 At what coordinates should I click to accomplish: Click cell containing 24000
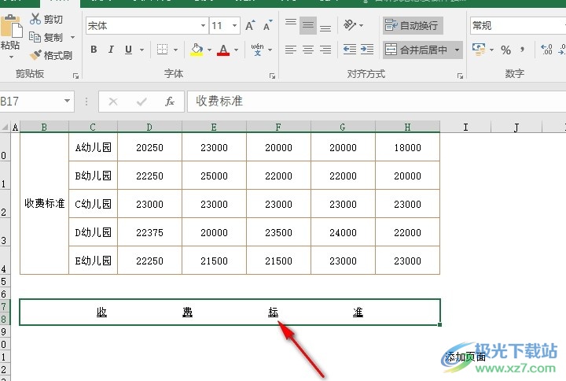[343, 232]
